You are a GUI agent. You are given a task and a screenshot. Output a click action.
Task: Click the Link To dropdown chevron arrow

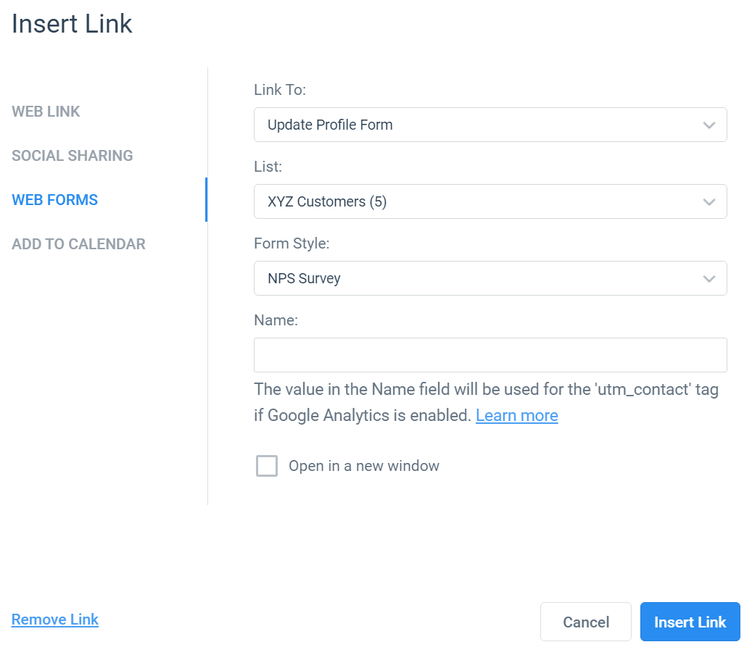[x=708, y=125]
